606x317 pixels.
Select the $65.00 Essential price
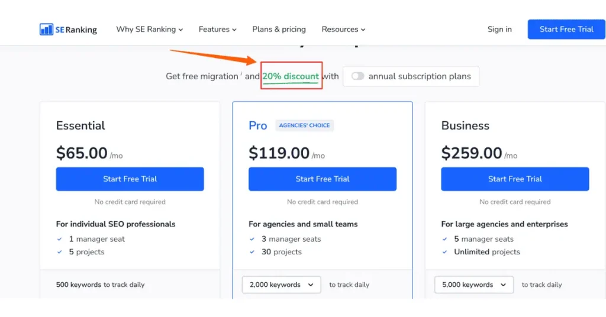[82, 153]
